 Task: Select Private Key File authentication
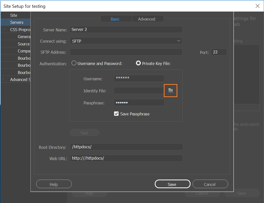138,63
